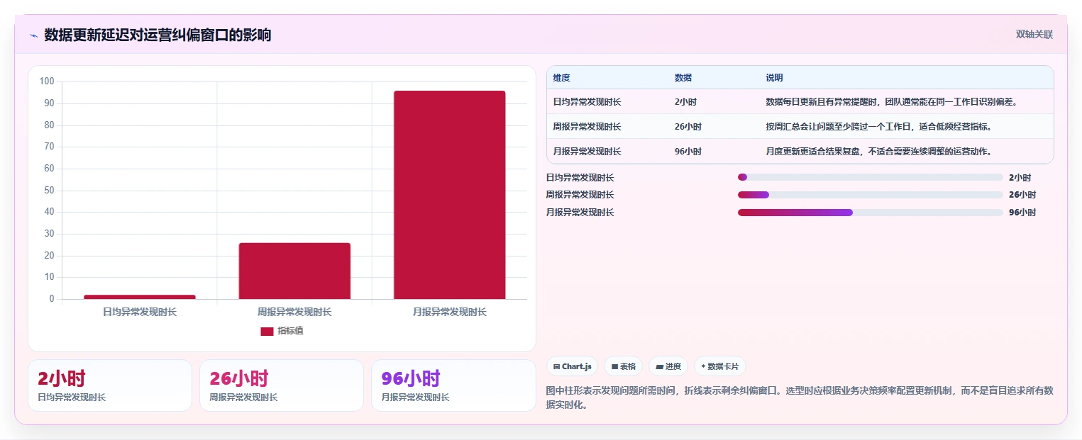The image size is (1082, 440).
Task: Click description starting 数据每日更新且有异常提醒
Action: [x=892, y=102]
